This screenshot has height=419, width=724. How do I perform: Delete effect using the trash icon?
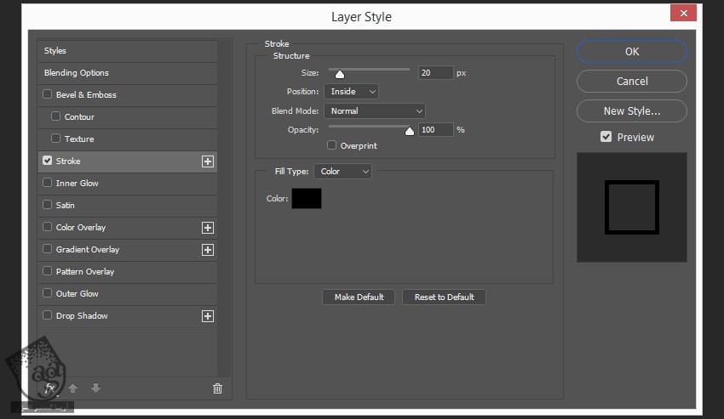(x=217, y=388)
